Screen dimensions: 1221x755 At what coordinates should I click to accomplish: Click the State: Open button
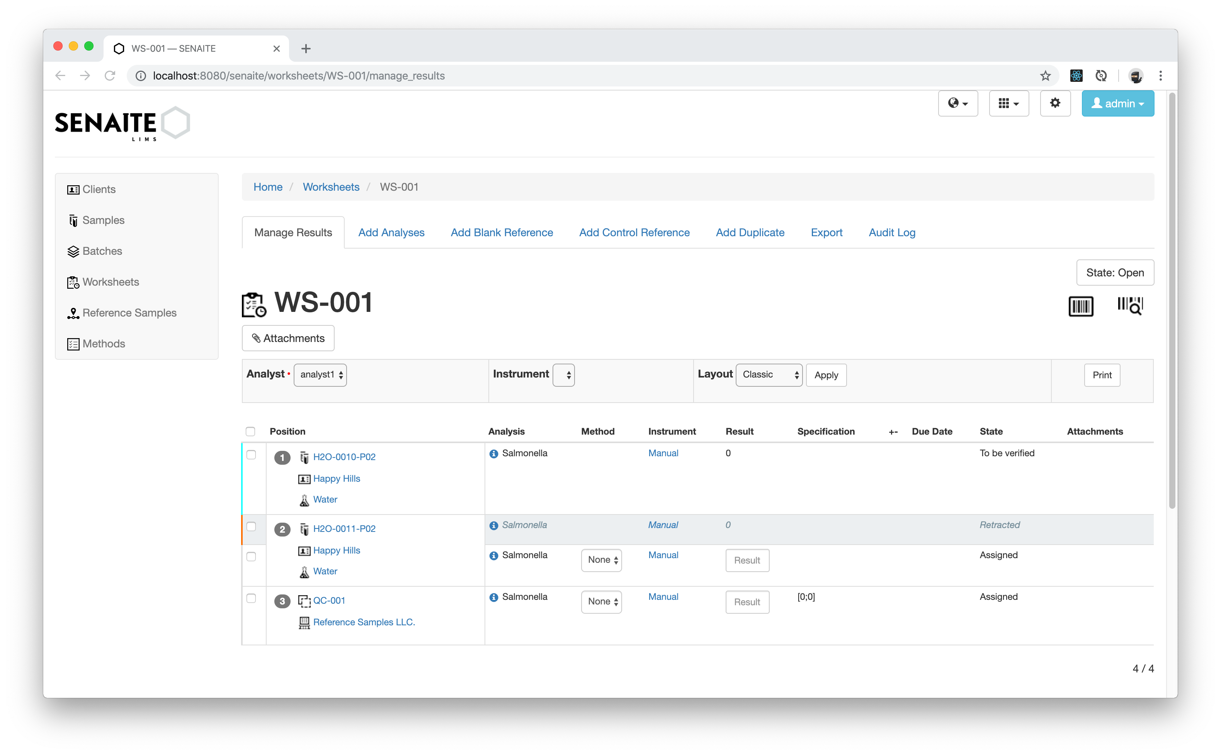(x=1114, y=273)
